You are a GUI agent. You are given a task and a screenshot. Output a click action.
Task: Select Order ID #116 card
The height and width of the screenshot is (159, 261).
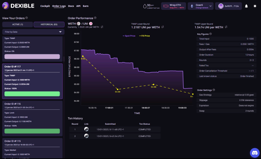point(32,118)
